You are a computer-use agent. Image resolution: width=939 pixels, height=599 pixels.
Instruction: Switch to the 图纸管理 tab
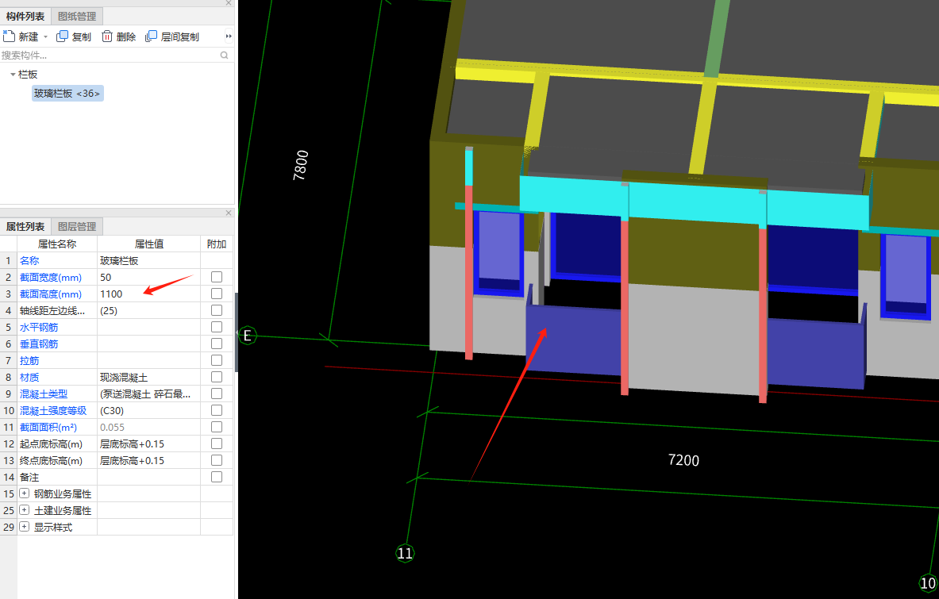tap(77, 16)
